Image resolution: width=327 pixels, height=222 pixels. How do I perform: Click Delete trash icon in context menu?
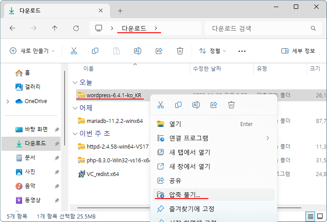[231, 105]
